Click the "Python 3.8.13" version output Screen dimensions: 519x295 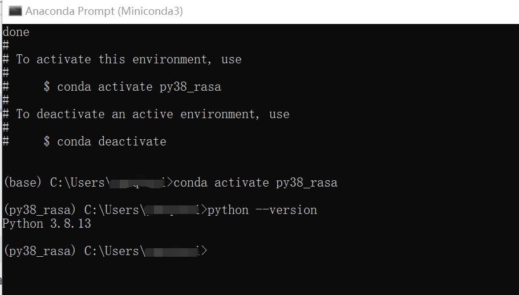[47, 224]
